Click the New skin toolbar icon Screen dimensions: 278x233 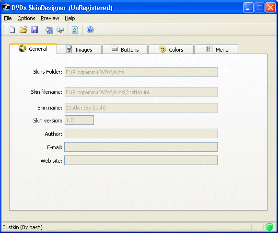pyautogui.click(x=12, y=30)
